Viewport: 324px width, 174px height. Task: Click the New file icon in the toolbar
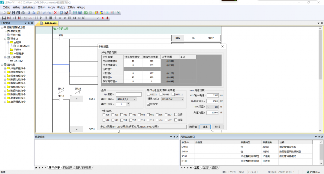pyautogui.click(x=4, y=13)
